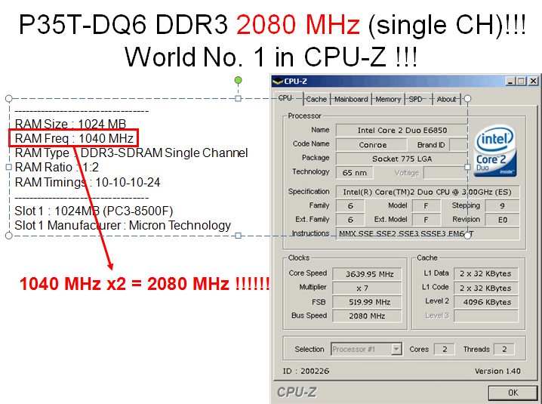Maximize the CPU-Z window
Viewport: 542px width, 404px height.
point(522,82)
